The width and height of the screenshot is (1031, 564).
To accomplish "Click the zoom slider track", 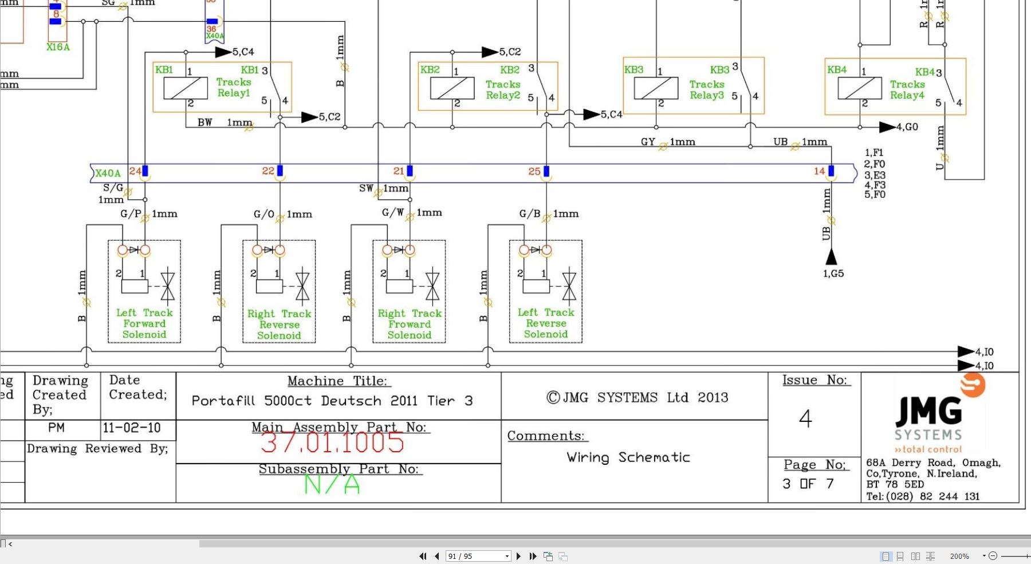I will pos(1016,556).
